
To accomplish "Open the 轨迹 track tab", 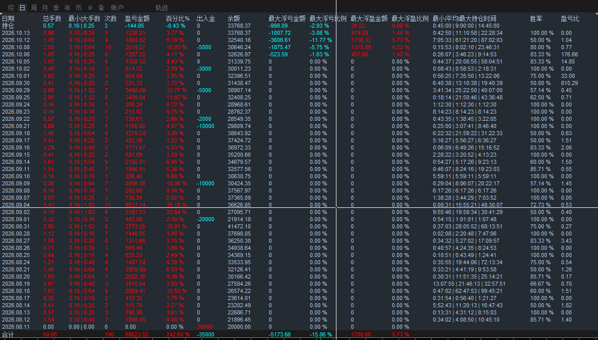I will coord(162,8).
